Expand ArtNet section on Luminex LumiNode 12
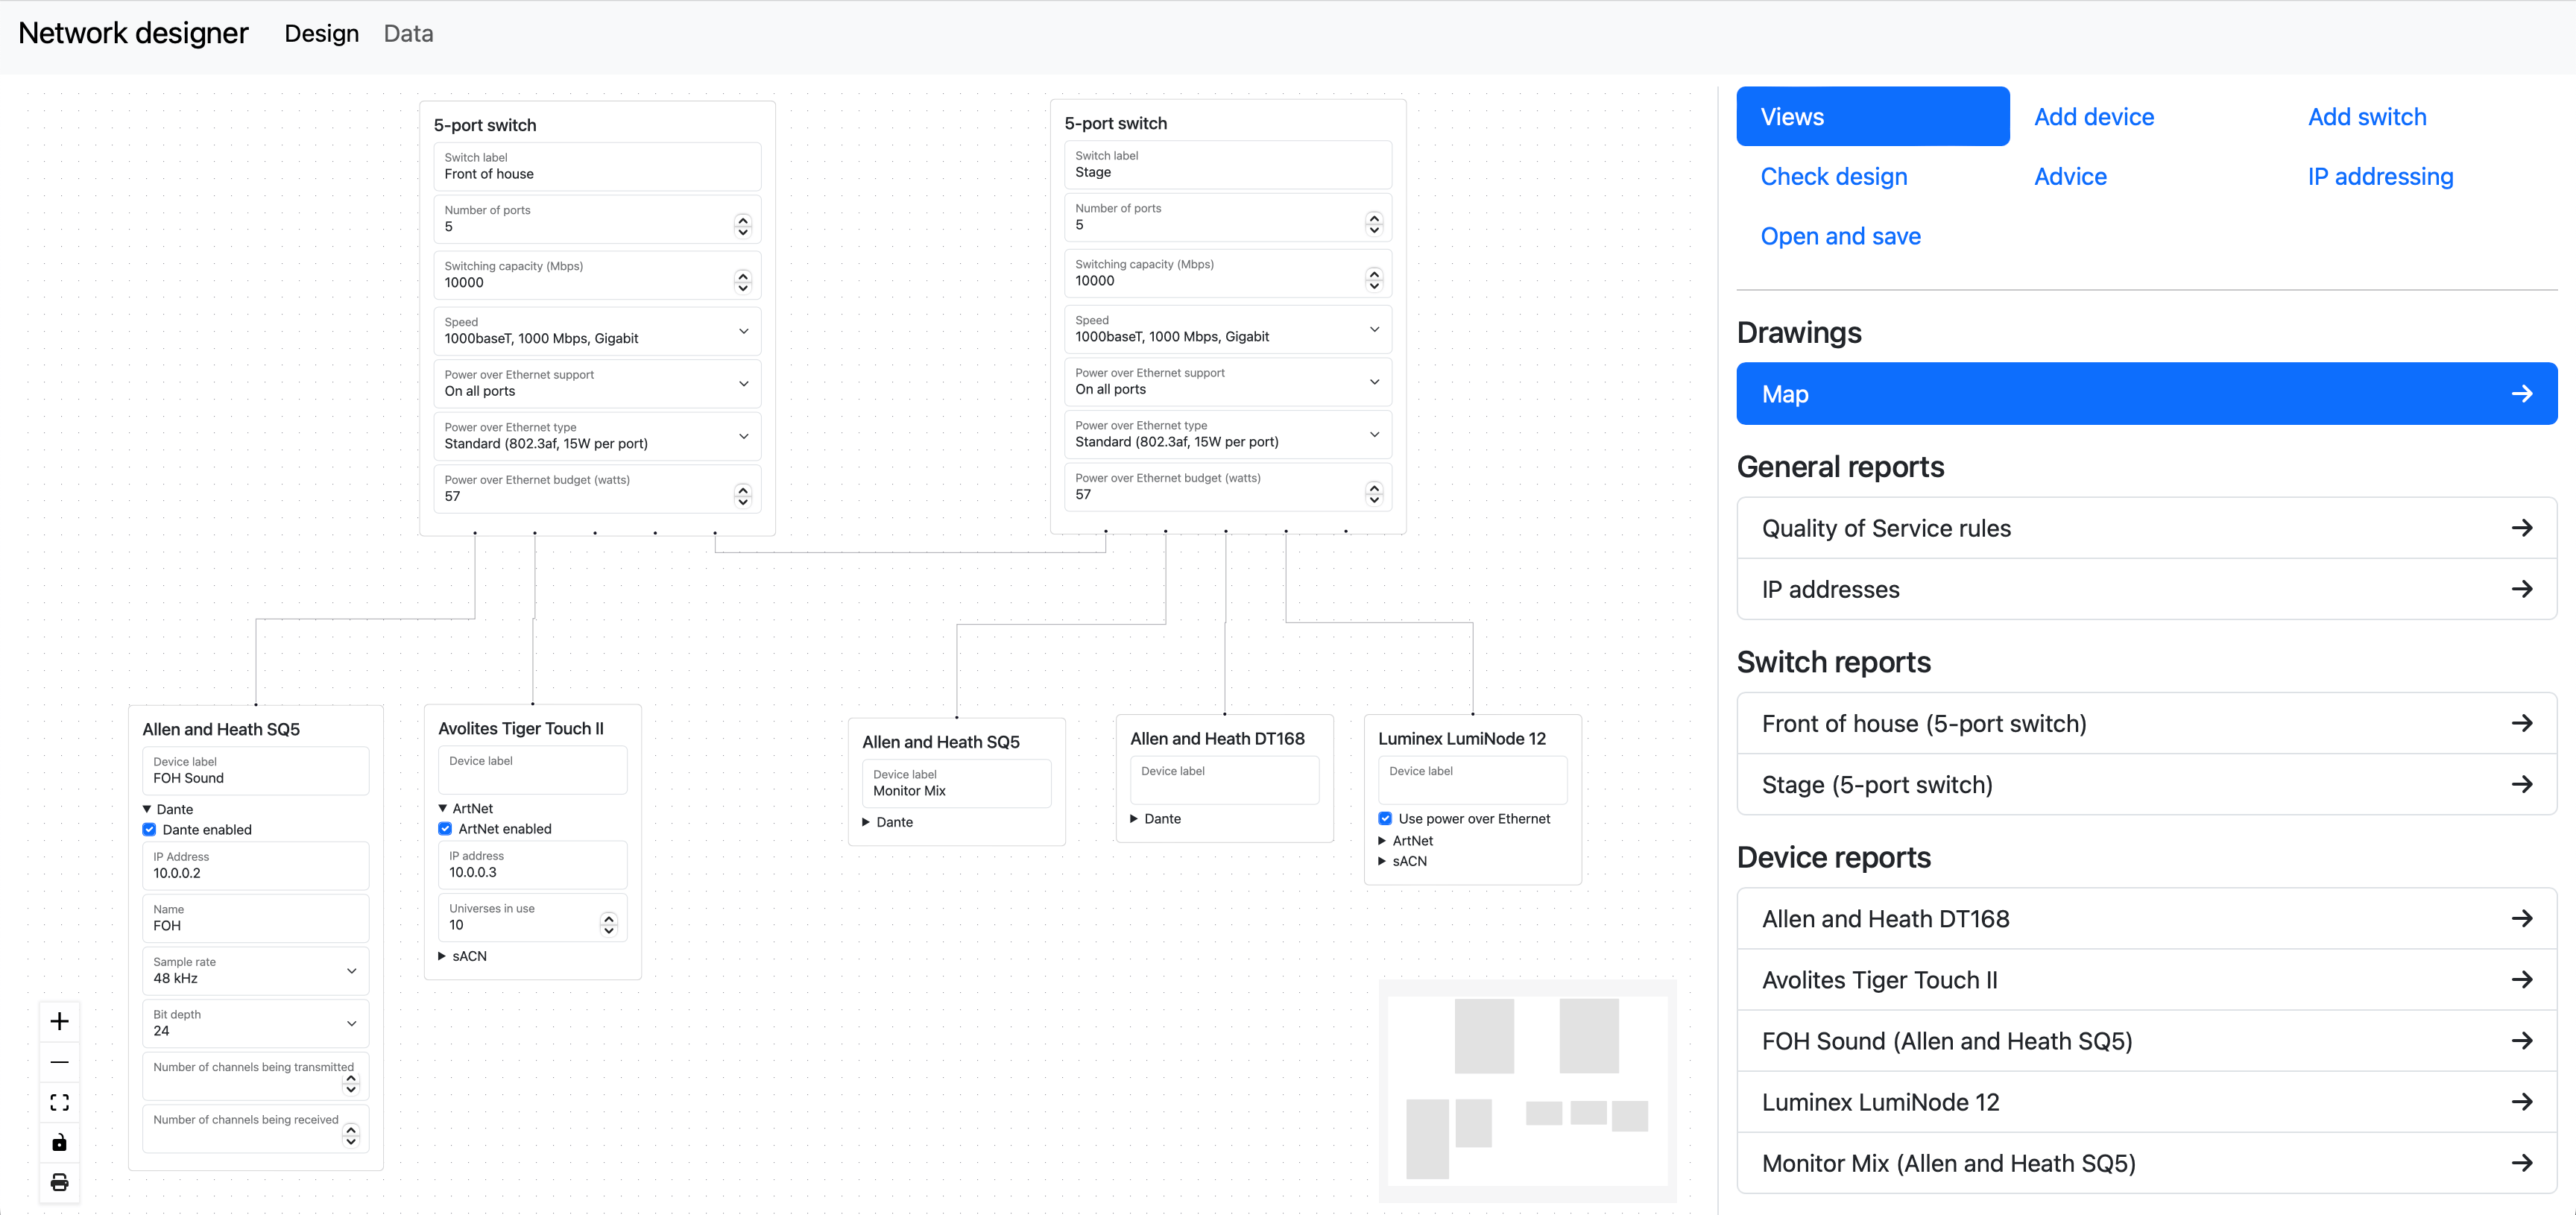 1406,841
